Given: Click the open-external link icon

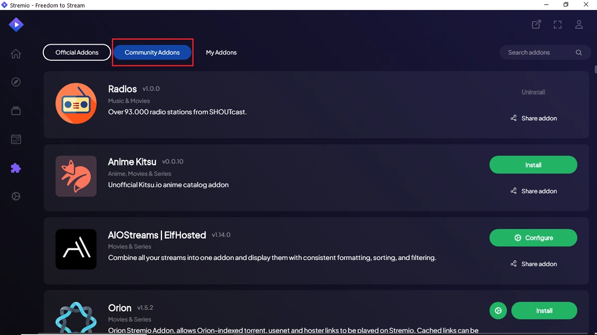Looking at the screenshot, I should coord(536,24).
